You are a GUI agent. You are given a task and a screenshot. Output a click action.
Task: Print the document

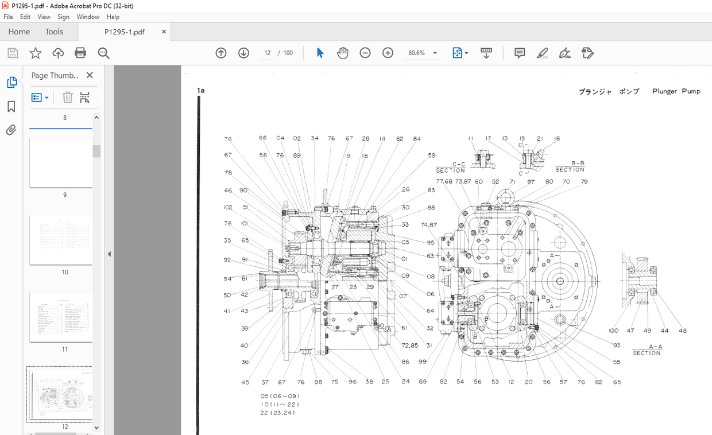tap(80, 52)
